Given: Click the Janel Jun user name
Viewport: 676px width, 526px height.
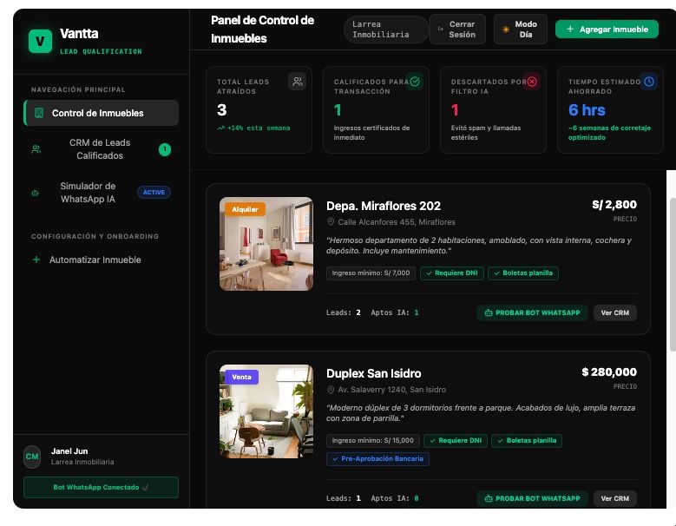Looking at the screenshot, I should [x=69, y=451].
